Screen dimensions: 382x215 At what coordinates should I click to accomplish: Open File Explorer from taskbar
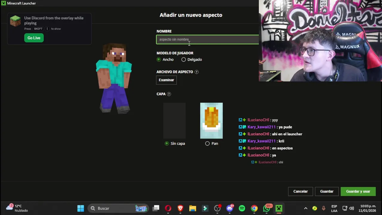point(193,208)
